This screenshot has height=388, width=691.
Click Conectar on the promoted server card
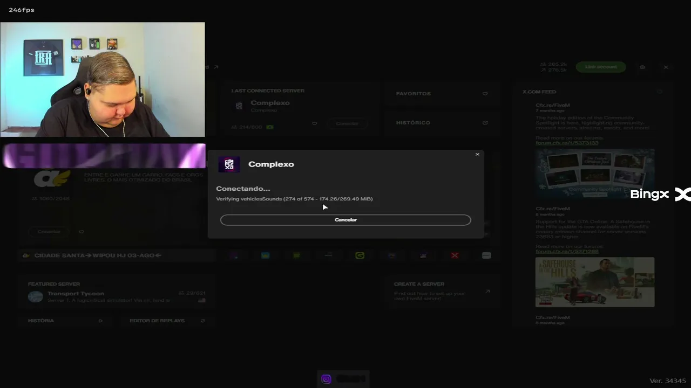pos(49,232)
